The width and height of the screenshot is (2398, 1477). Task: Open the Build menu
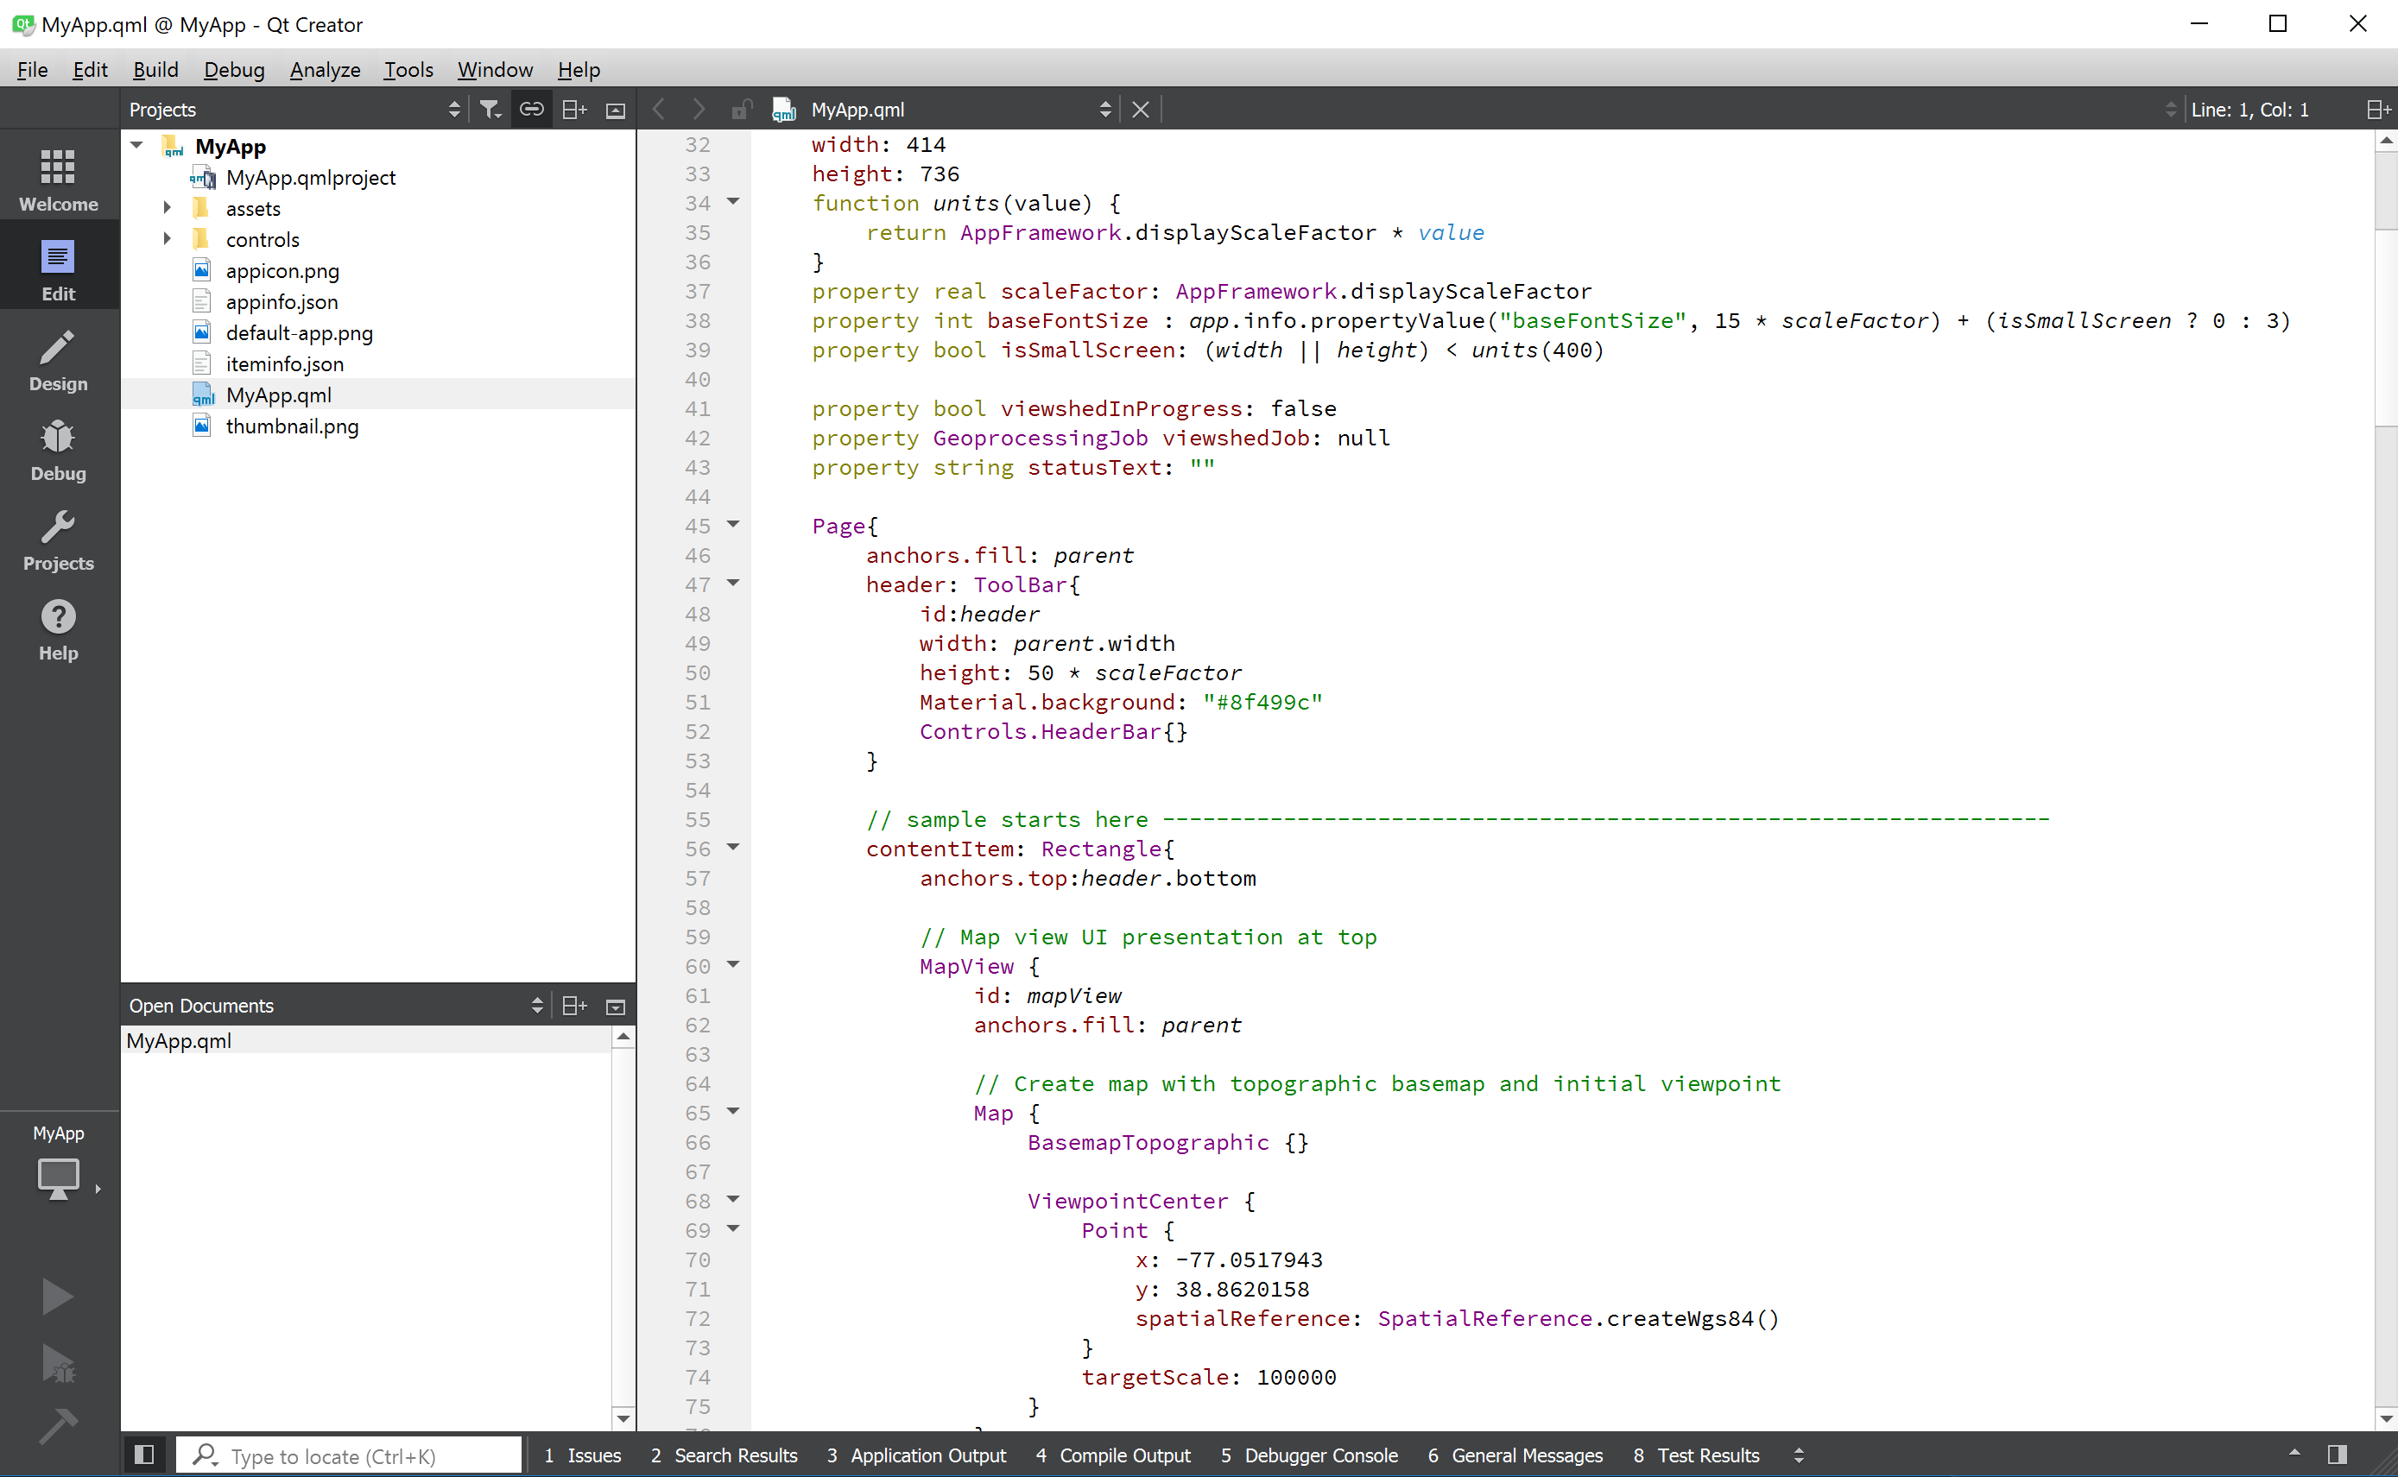(155, 68)
